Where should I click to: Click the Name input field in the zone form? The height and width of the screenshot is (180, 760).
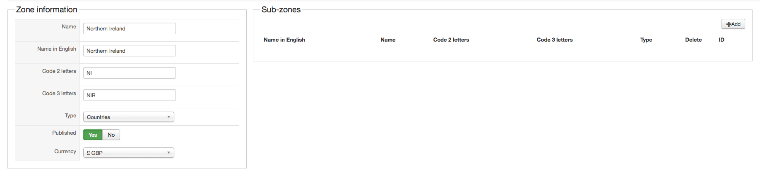point(129,28)
